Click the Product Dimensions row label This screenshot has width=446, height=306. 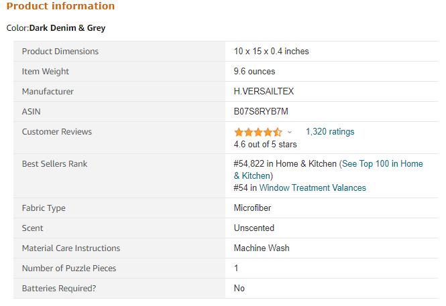click(x=60, y=52)
